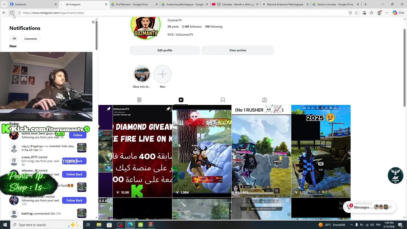This screenshot has width=407, height=229.
Task: Expand the tab search dropdown
Action: click(4, 4)
